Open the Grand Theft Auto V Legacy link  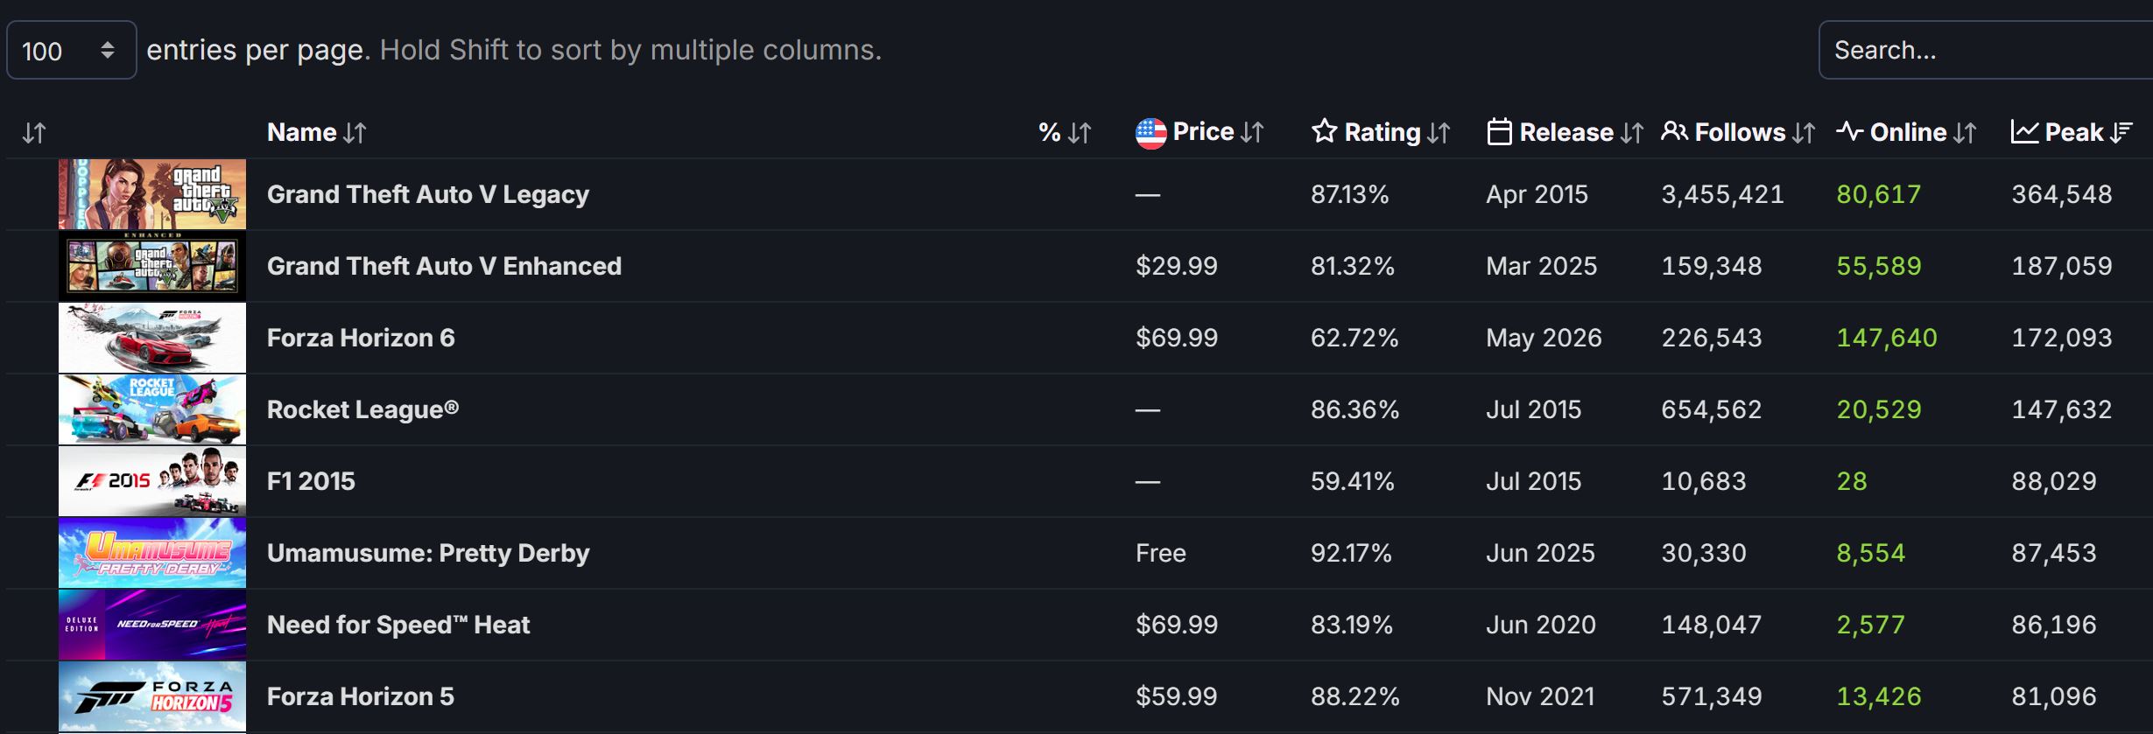point(428,194)
